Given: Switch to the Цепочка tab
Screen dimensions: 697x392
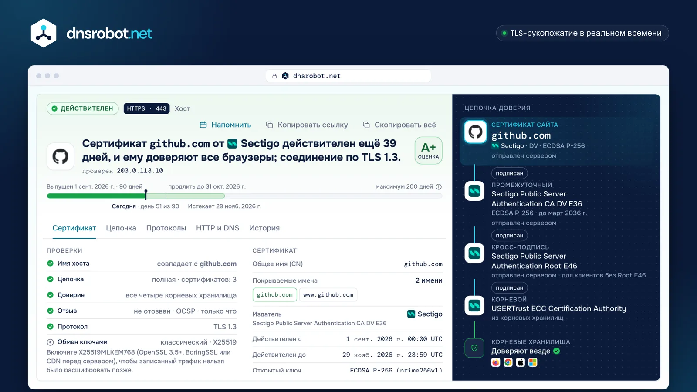Looking at the screenshot, I should pos(121,228).
